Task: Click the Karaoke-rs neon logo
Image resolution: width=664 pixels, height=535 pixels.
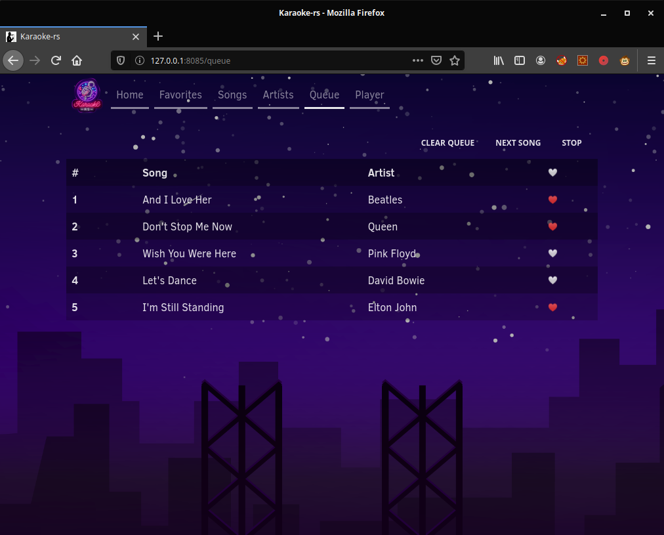Action: tap(86, 96)
